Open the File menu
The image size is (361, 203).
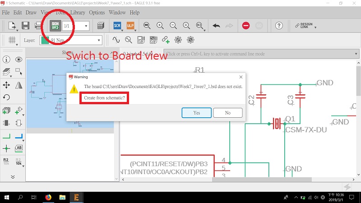(x=6, y=13)
